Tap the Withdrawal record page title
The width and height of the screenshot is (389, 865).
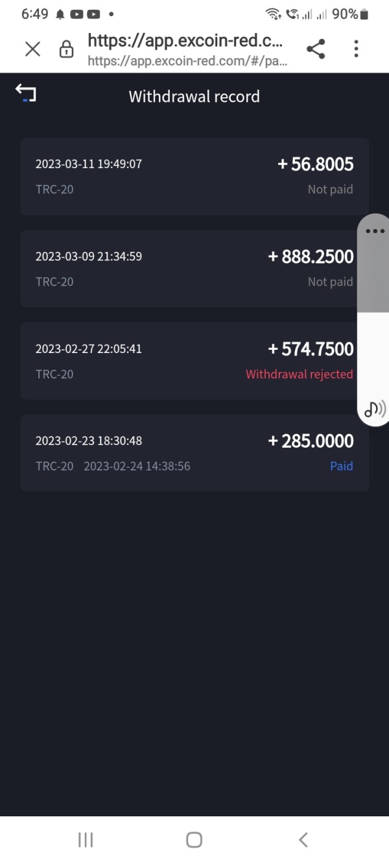194,97
